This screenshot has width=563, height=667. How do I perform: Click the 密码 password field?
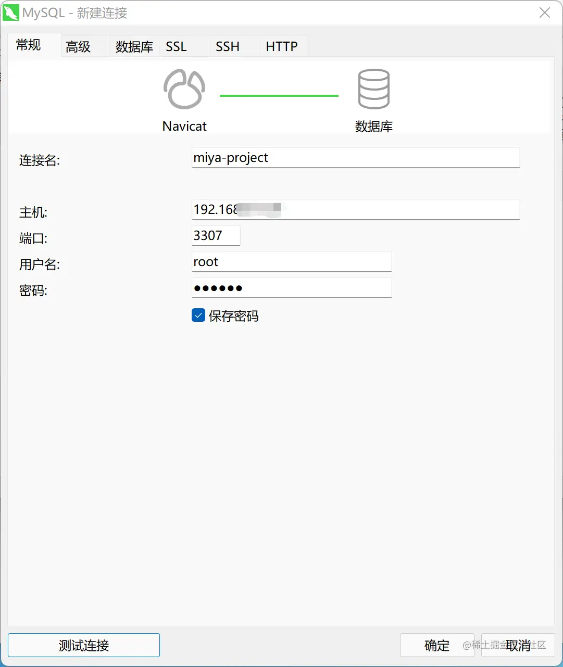(292, 288)
